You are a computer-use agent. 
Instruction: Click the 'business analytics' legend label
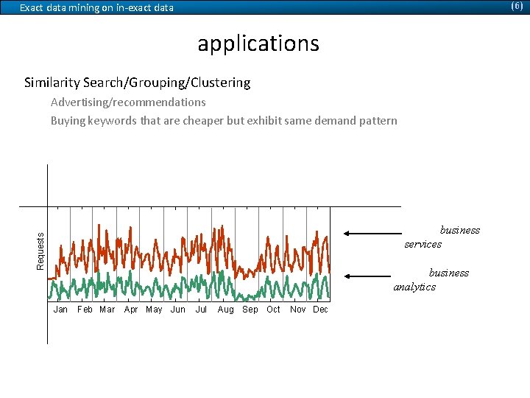click(431, 280)
